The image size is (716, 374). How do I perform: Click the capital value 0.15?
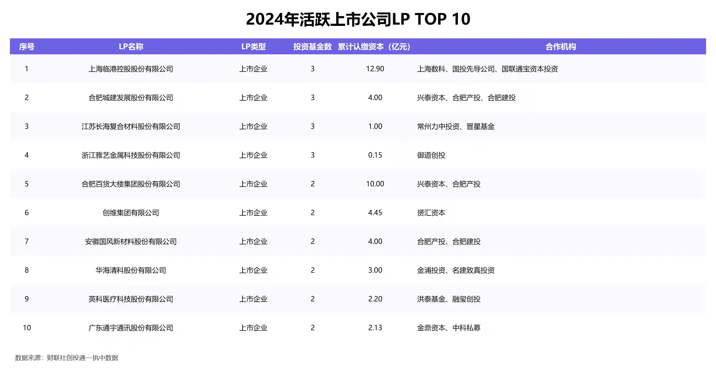(x=375, y=155)
